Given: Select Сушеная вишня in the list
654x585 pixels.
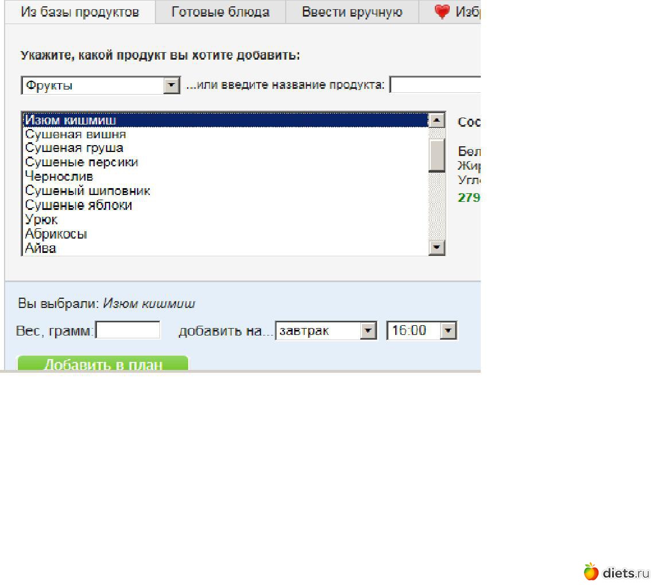Looking at the screenshot, I should click(x=75, y=134).
